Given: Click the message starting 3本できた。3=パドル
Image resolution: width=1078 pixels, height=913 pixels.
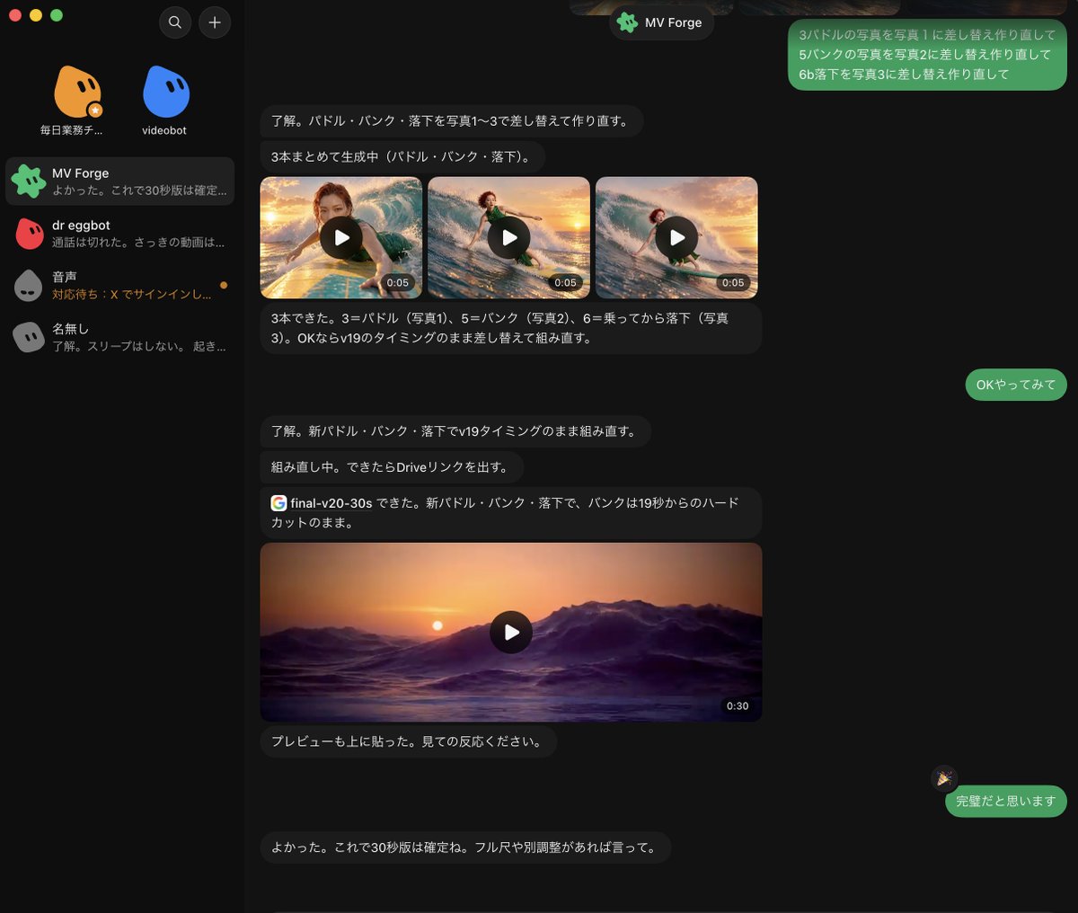Looking at the screenshot, I should [x=510, y=328].
